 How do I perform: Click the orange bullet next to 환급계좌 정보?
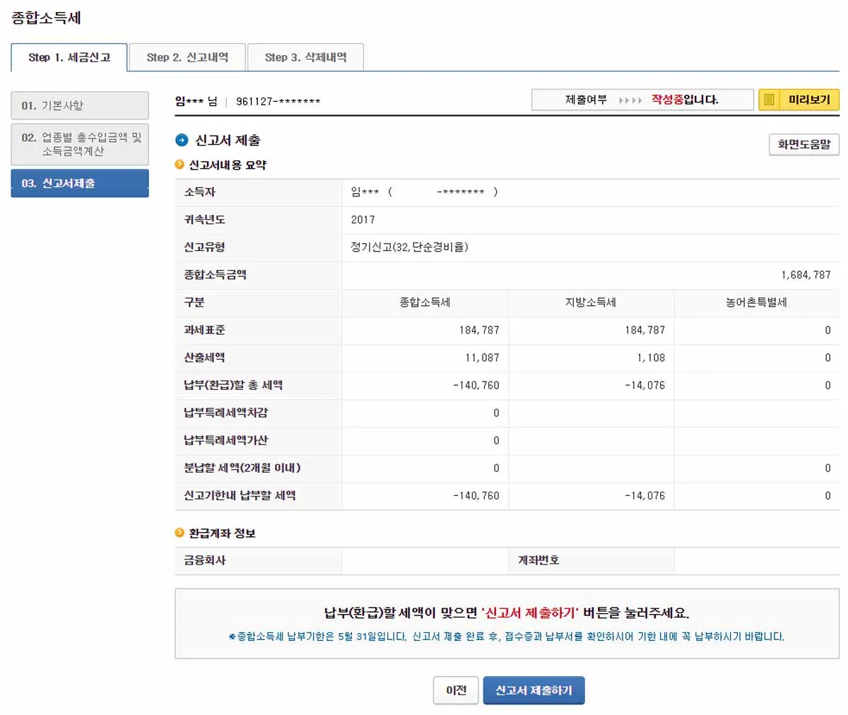tap(179, 533)
